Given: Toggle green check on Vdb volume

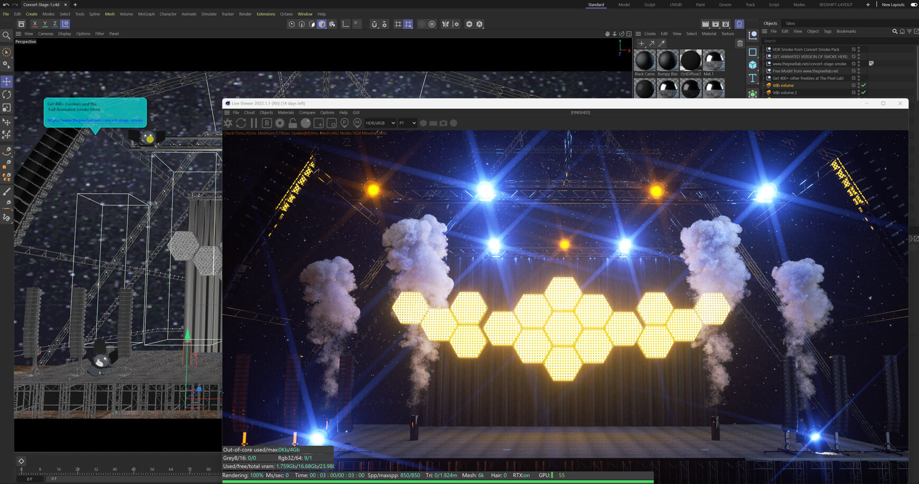Looking at the screenshot, I should pyautogui.click(x=864, y=85).
